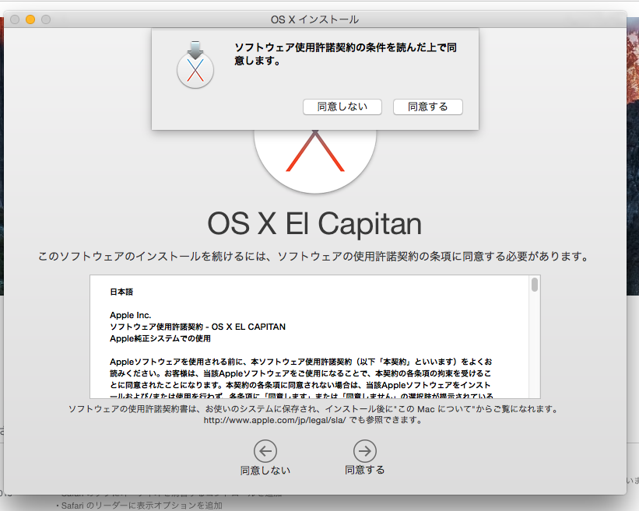Click 'ソフトウェア使用許諾契約 - OS X EL CAPITAN' line
639x511 pixels.
click(198, 327)
